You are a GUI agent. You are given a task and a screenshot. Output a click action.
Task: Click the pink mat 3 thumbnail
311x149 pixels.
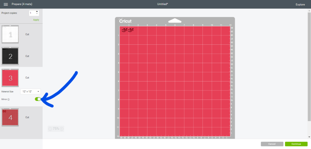coord(10,78)
